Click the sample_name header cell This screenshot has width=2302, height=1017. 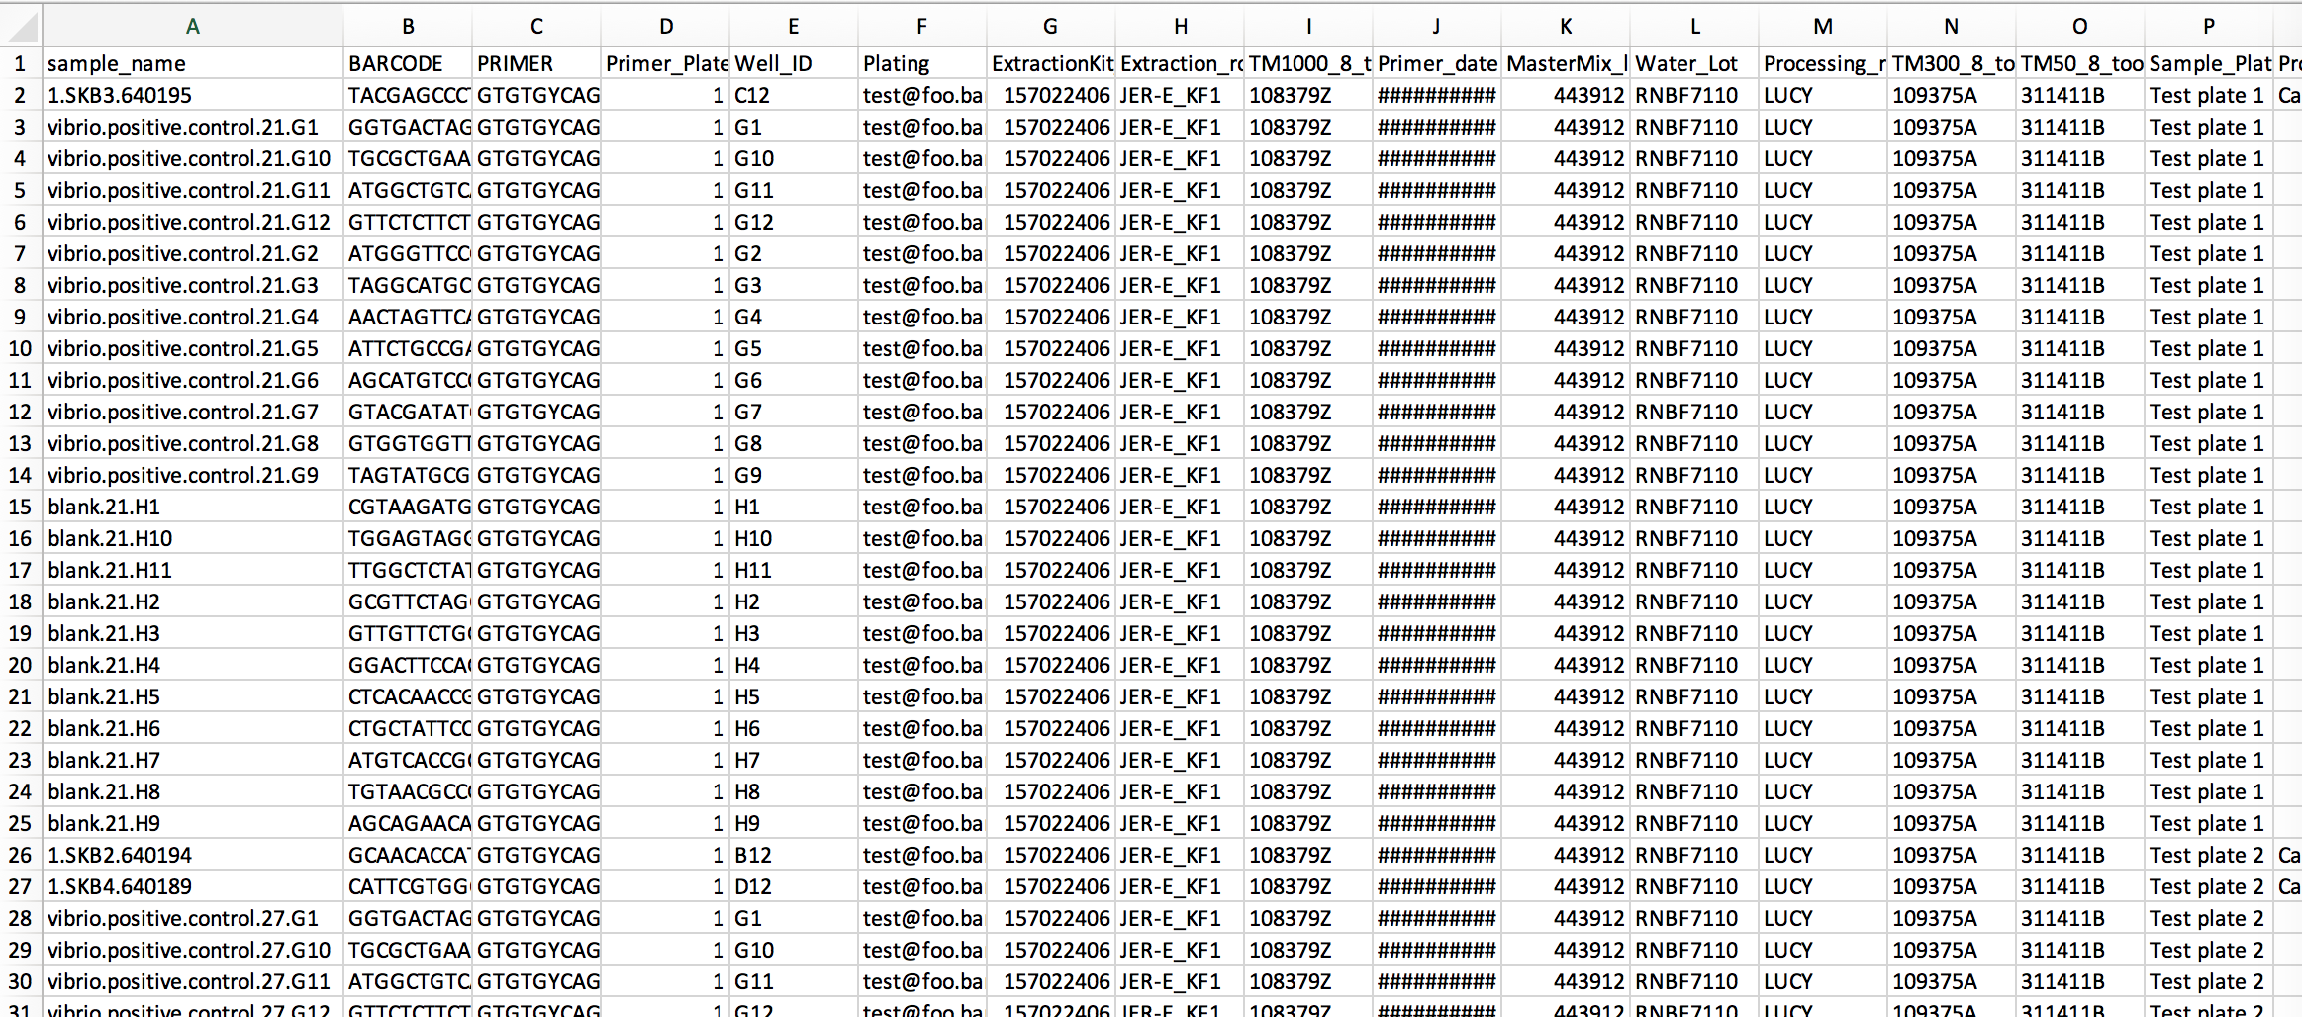193,63
